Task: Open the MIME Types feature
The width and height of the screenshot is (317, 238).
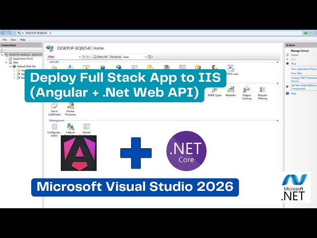Action: click(214, 92)
